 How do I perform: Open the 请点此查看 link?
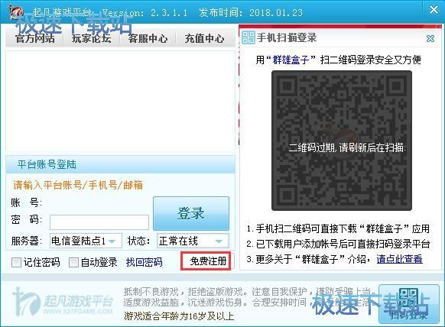coord(399,259)
